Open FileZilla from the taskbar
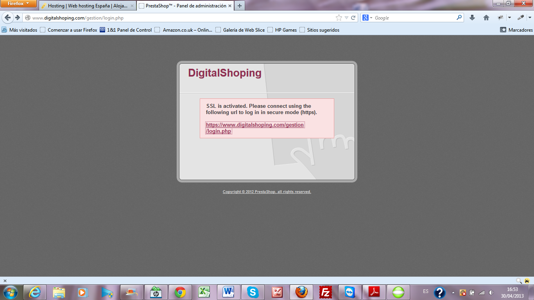Viewport: 534px width, 300px height. tap(326, 292)
